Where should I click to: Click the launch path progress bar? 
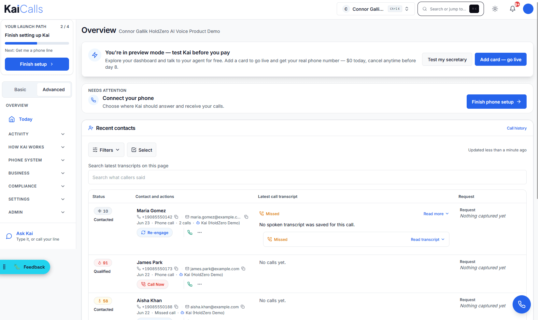(37, 43)
